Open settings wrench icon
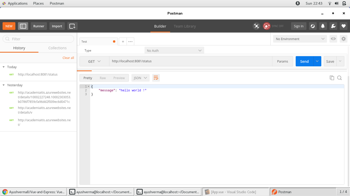Screen dimensions: 350x196 (x=333, y=26)
